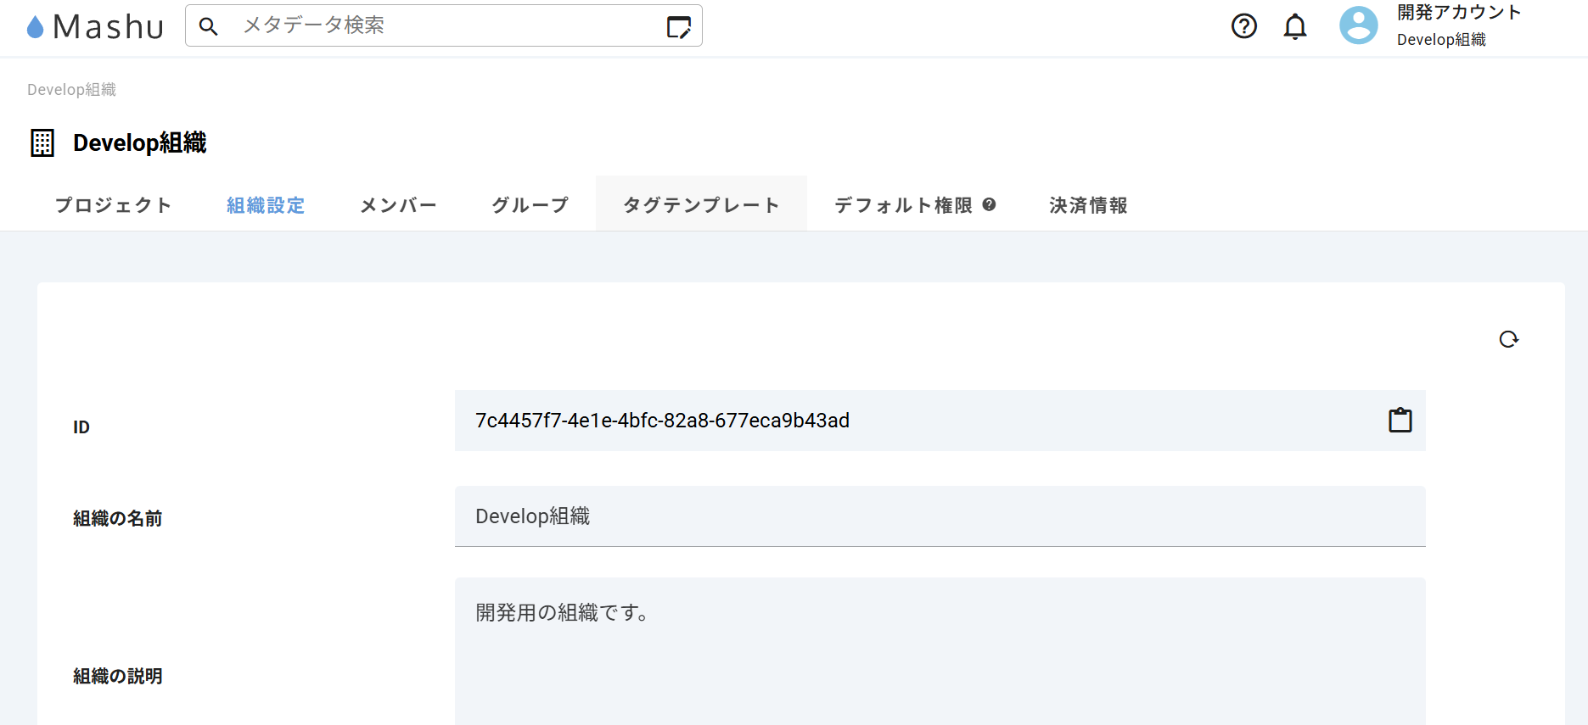Switch to the メンバー tab
Viewport: 1588px width, 725px height.
398,205
